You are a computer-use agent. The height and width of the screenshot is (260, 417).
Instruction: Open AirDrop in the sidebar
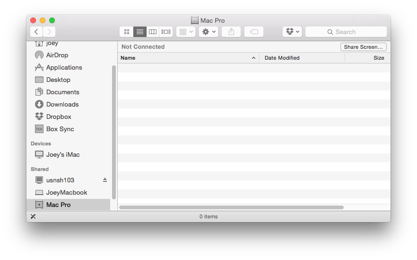point(69,55)
